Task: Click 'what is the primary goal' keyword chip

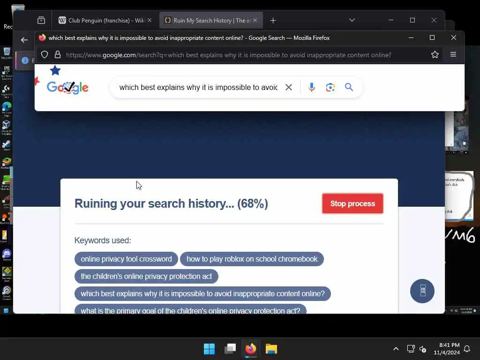Action: [x=190, y=309]
